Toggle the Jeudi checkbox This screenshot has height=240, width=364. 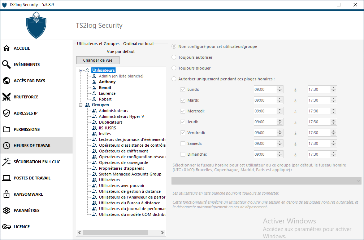click(183, 122)
